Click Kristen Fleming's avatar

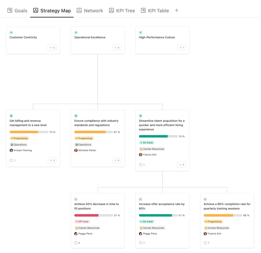tap(11, 150)
